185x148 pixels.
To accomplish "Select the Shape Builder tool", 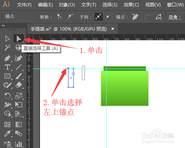I will pyautogui.click(x=7, y=114).
